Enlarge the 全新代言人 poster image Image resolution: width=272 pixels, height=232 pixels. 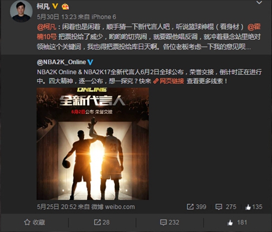pyautogui.click(x=92, y=144)
